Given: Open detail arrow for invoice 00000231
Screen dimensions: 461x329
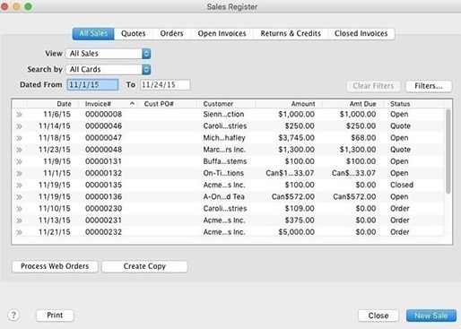Looking at the screenshot, I should (19, 221).
